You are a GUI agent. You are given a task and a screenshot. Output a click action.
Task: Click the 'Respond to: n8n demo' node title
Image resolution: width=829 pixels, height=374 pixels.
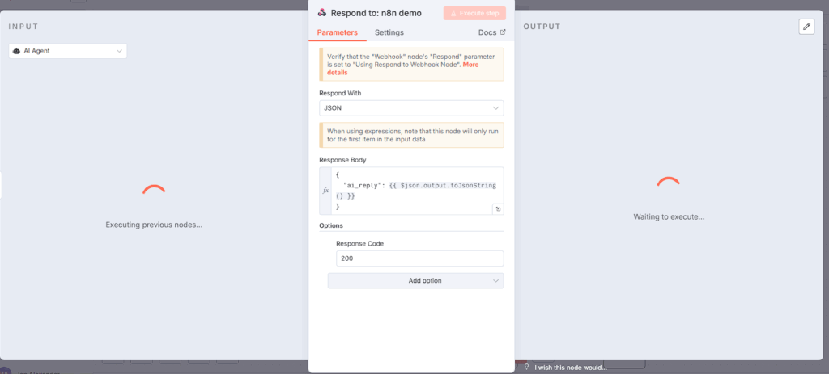tap(376, 13)
